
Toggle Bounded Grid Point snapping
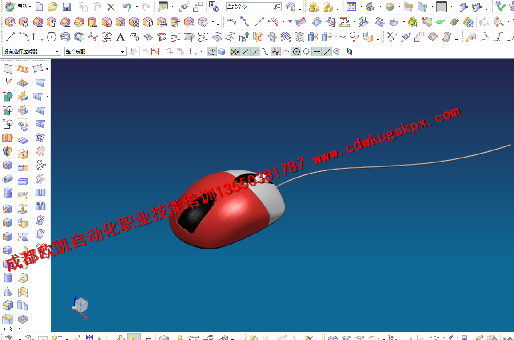coord(350,52)
